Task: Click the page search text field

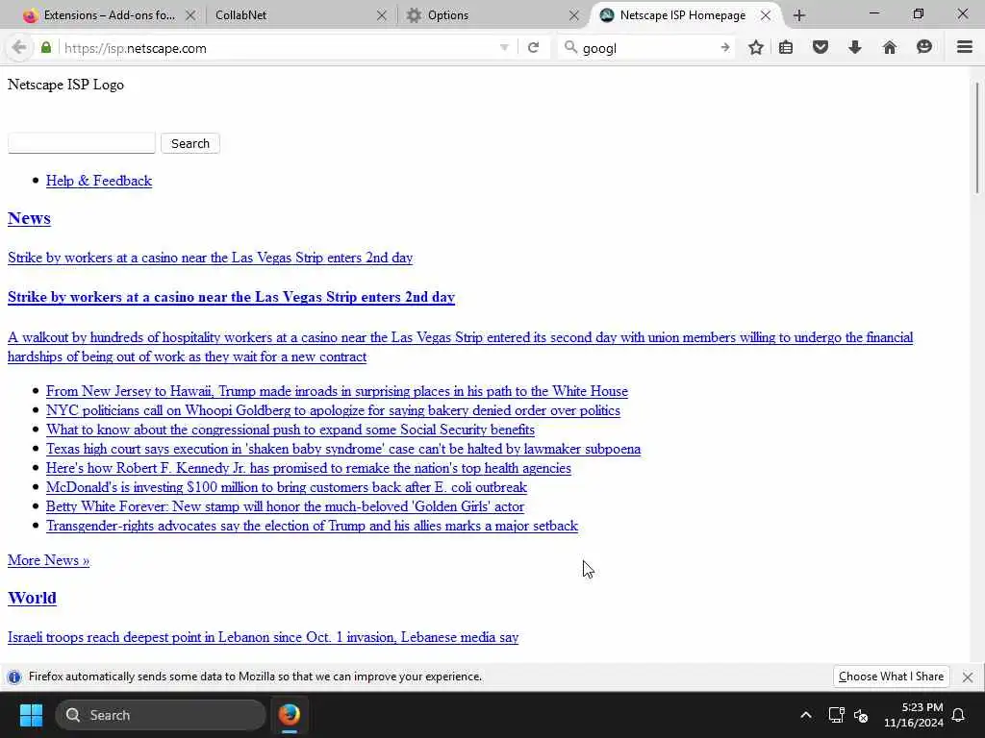Action: point(82,143)
